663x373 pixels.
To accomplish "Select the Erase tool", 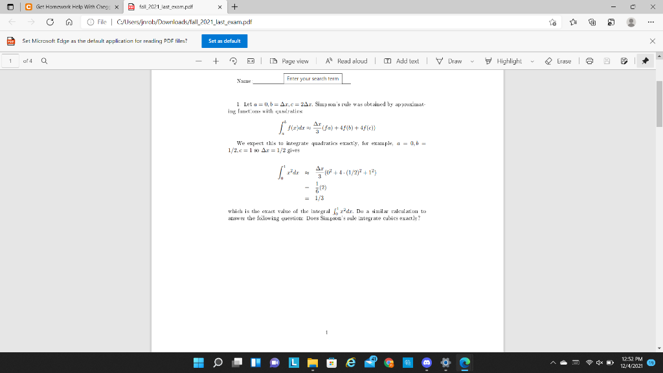I will pos(558,61).
